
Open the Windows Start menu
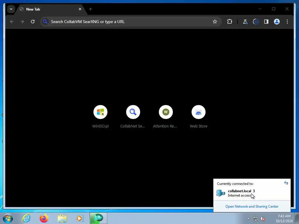[8, 218]
